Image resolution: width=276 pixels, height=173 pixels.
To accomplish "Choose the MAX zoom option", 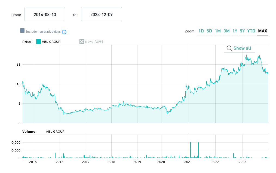I will [x=263, y=31].
